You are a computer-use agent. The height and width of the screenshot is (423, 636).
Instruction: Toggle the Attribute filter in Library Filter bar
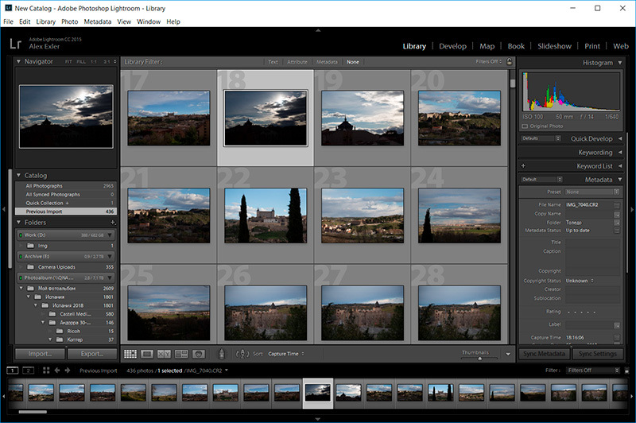(297, 62)
